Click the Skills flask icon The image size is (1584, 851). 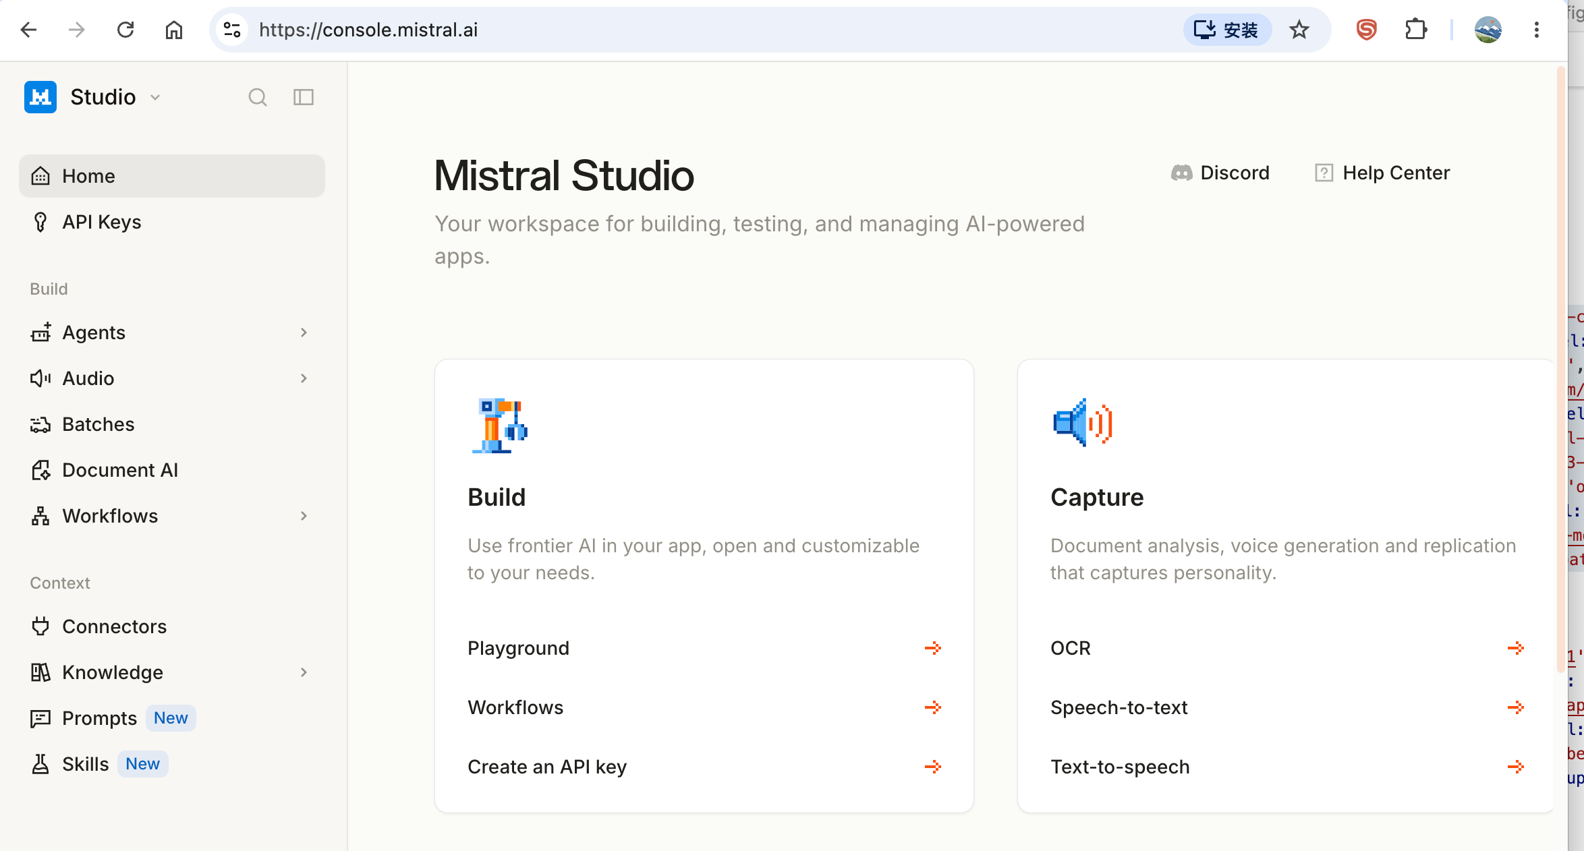coord(40,764)
